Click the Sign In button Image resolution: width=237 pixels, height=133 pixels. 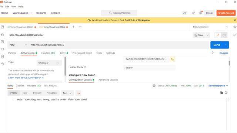tap(210, 13)
